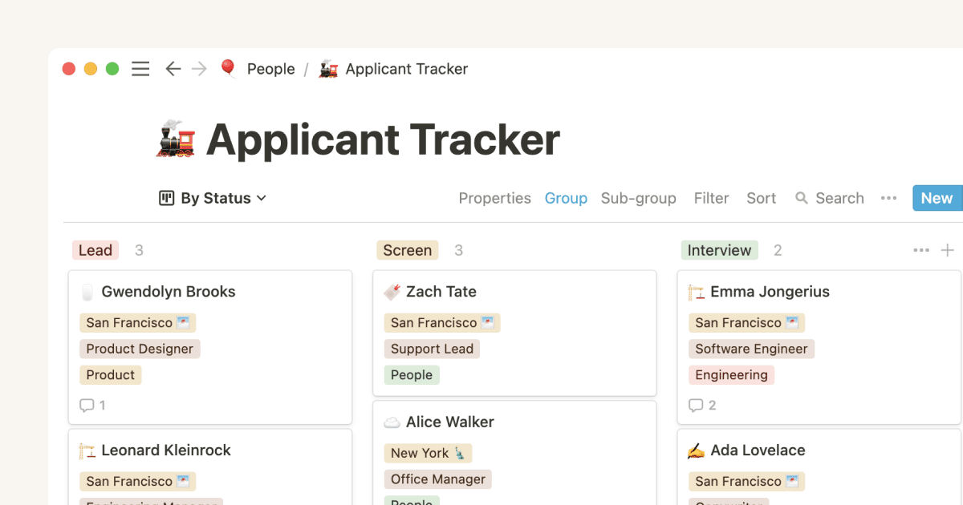Open search using the magnifying glass icon
Viewport: 963px width, 505px height.
click(x=801, y=198)
